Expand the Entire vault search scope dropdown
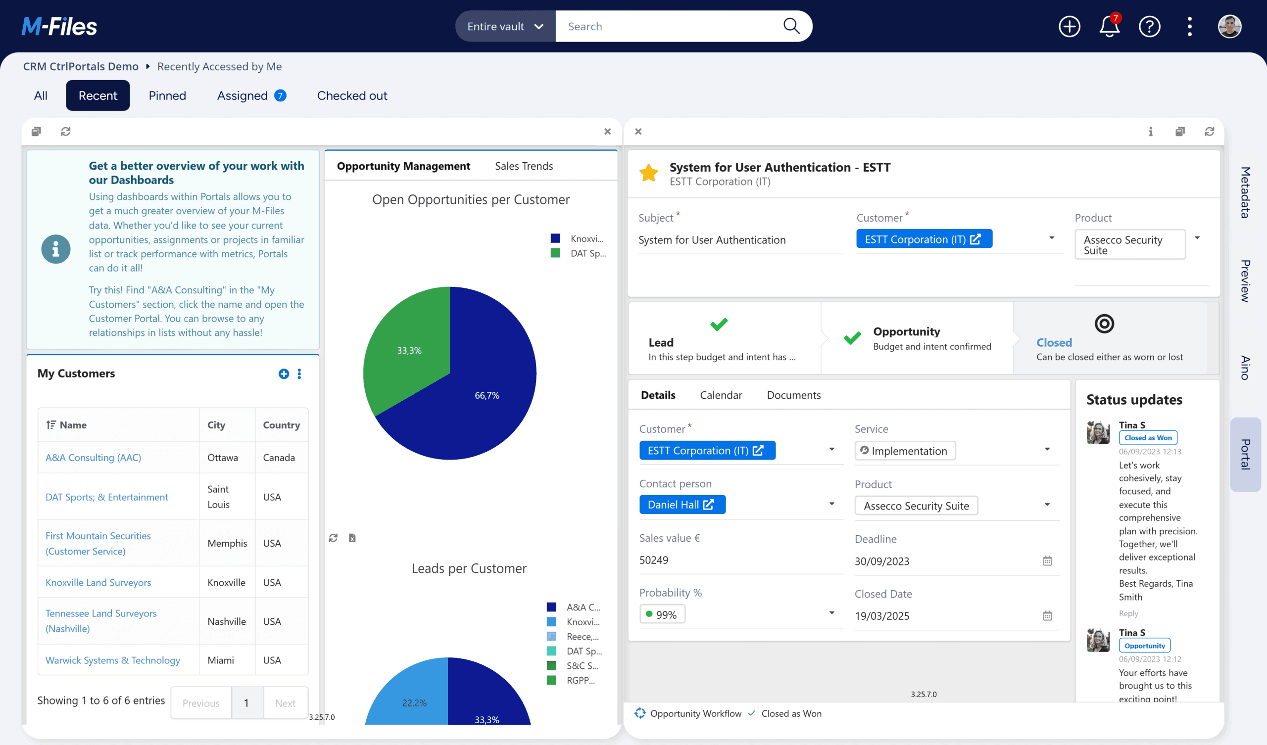The height and width of the screenshot is (745, 1267). [505, 26]
